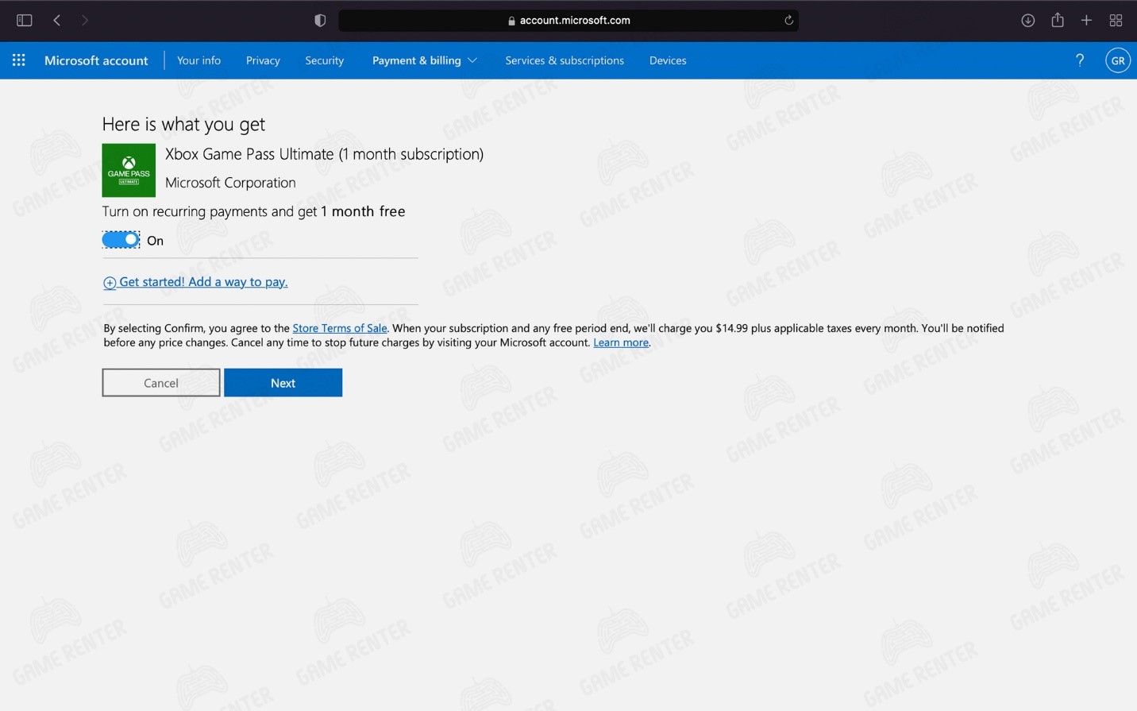Show the tab overview grid icon

1116,21
